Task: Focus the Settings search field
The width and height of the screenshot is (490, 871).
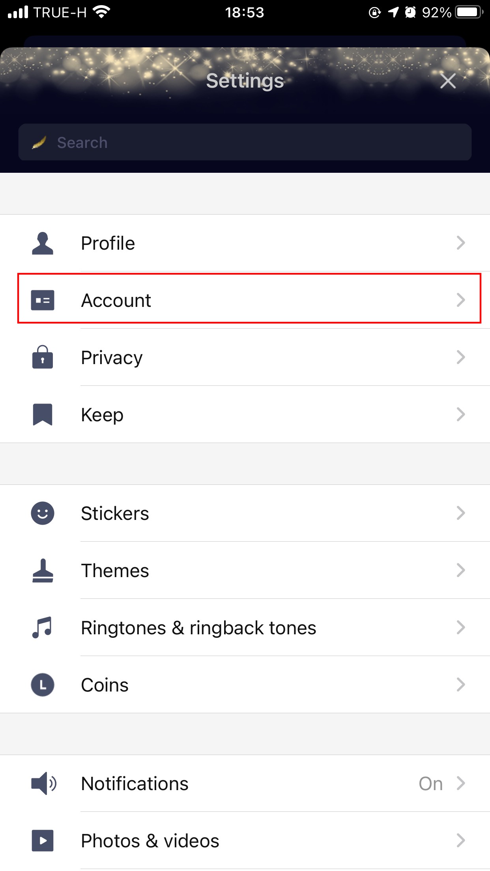Action: pos(245,142)
